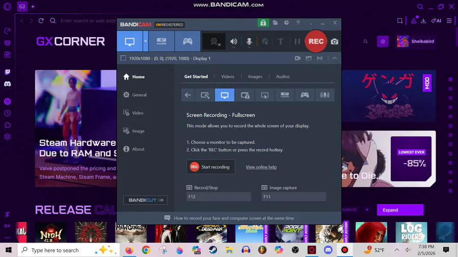The image size is (458, 257).
Task: Open GX Corner settings gear icon
Action: click(x=383, y=41)
